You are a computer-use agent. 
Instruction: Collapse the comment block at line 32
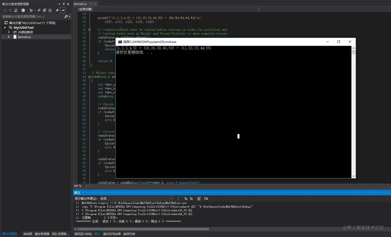(89, 30)
